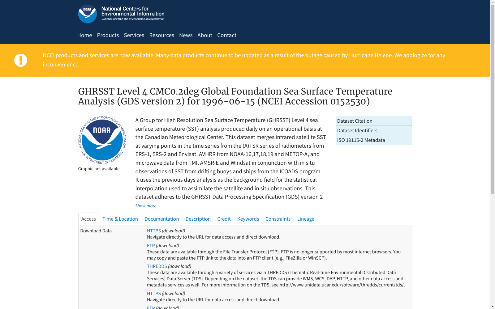Open the About menu item

click(205, 35)
